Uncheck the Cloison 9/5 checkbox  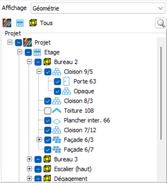click(x=48, y=72)
